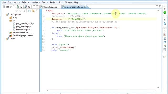Maximize the editor area

160,6
